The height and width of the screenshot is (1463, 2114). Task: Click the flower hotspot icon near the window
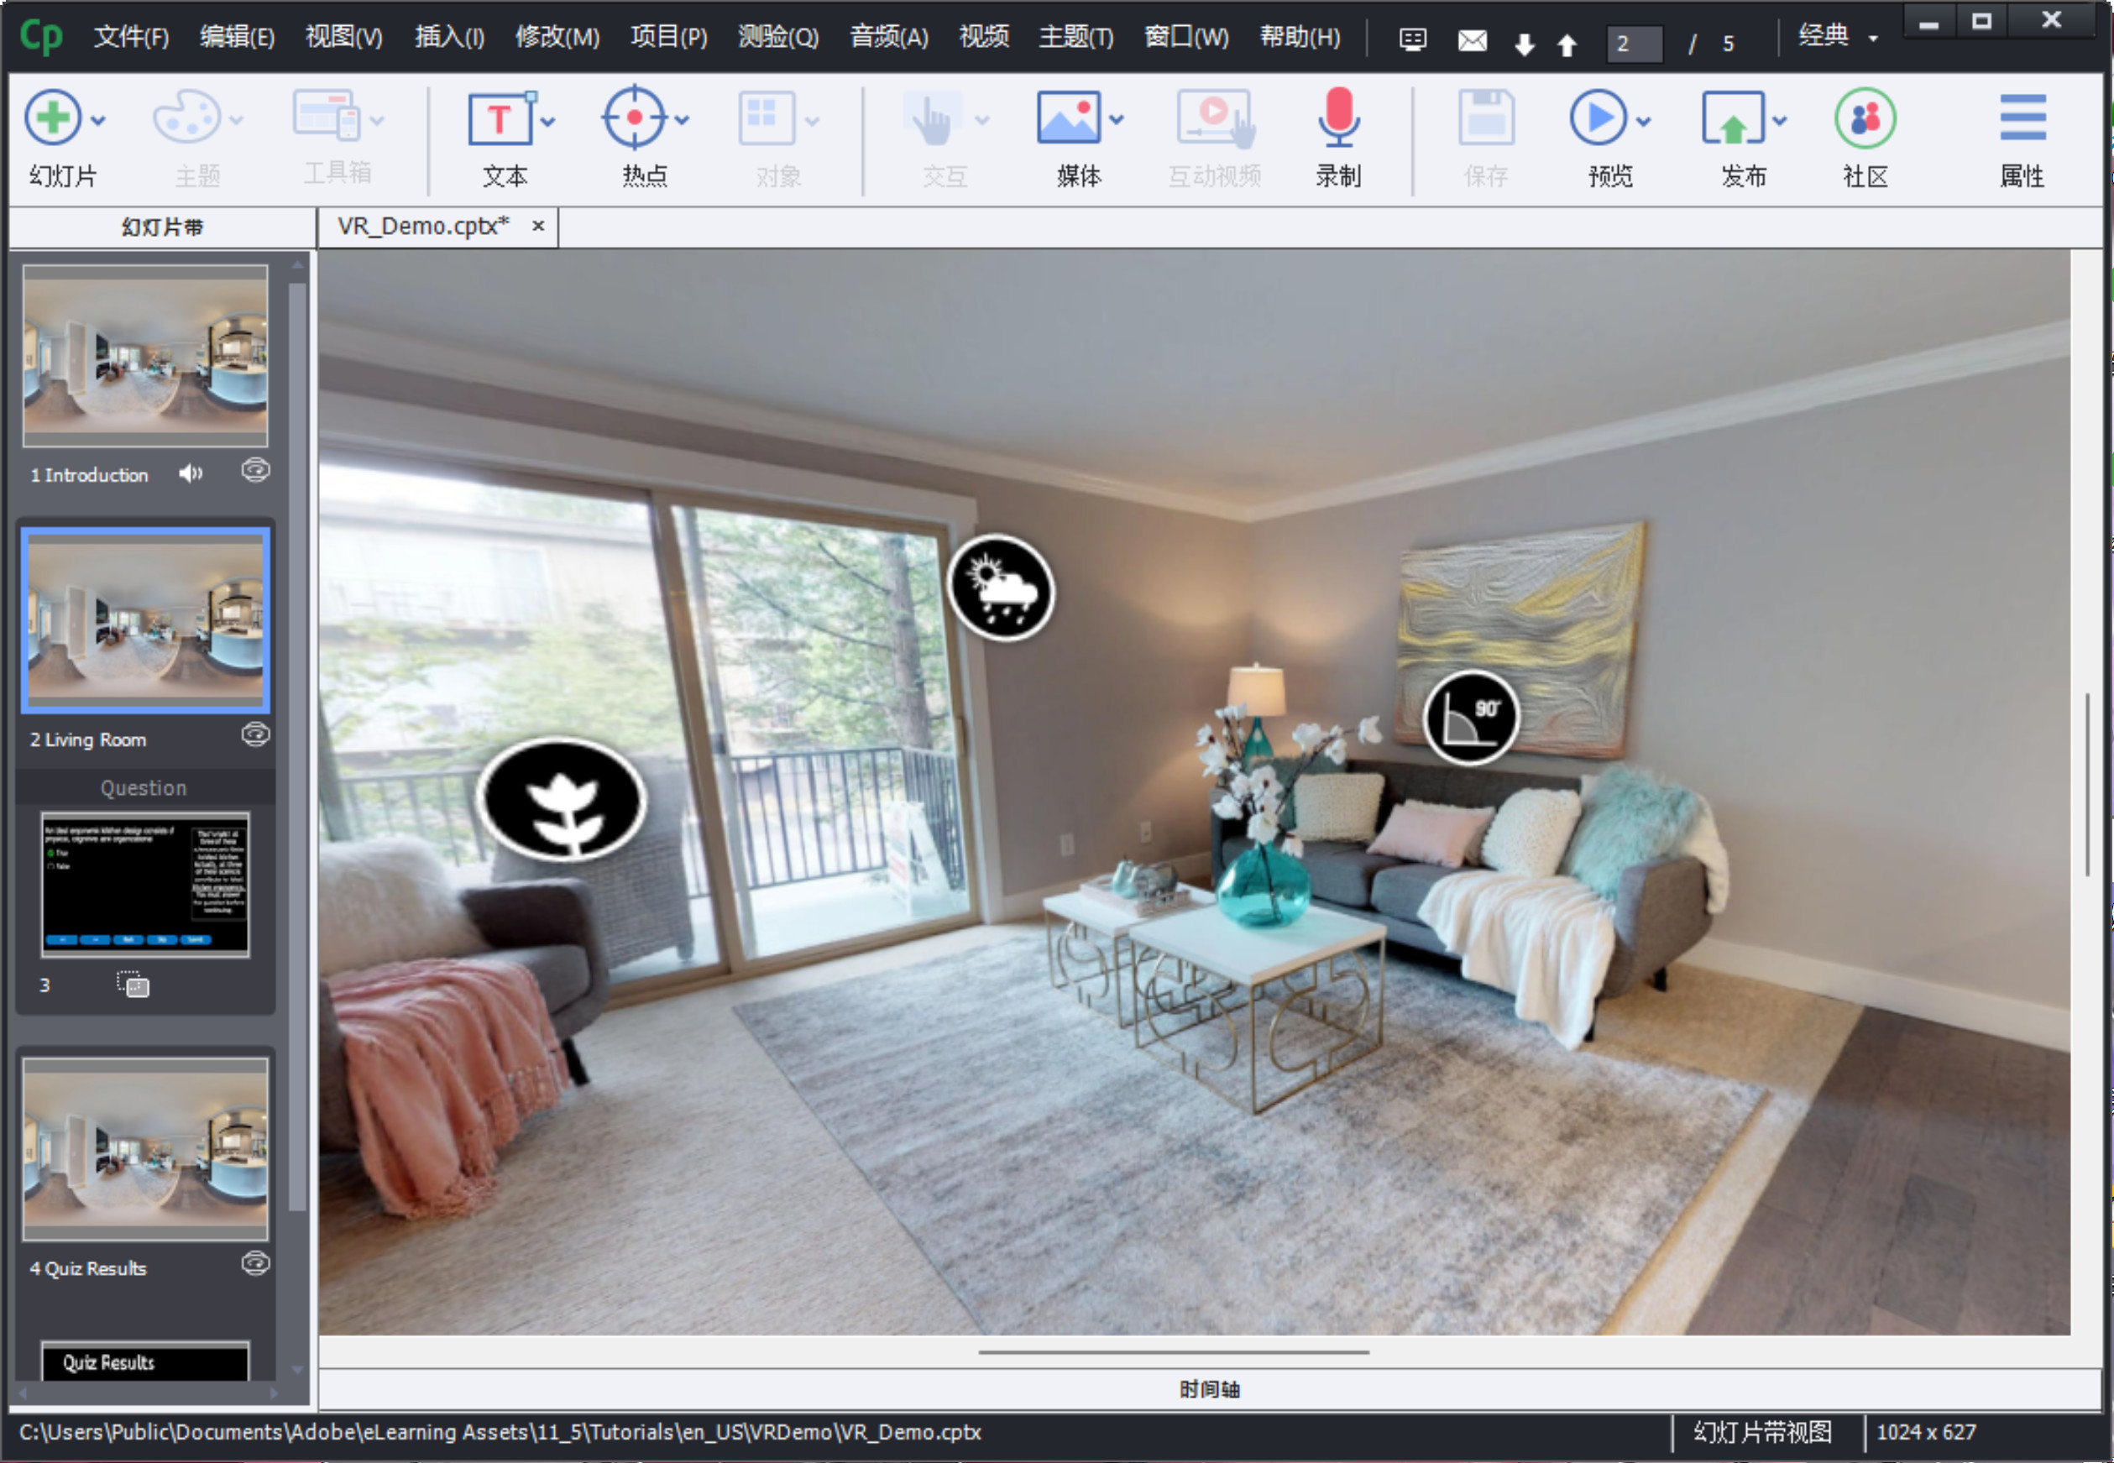562,800
